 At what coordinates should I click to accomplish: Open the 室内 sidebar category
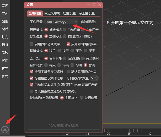[x=5, y=6]
